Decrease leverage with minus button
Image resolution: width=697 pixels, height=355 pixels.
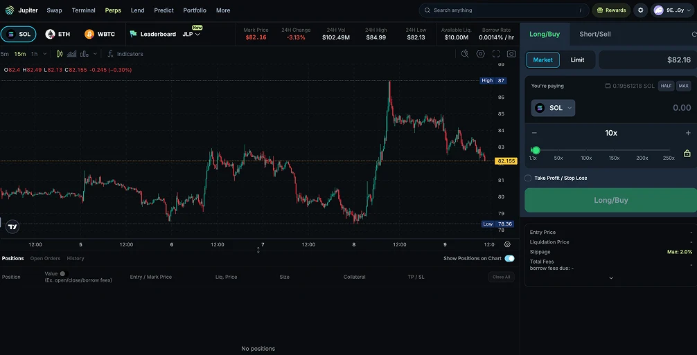(534, 133)
